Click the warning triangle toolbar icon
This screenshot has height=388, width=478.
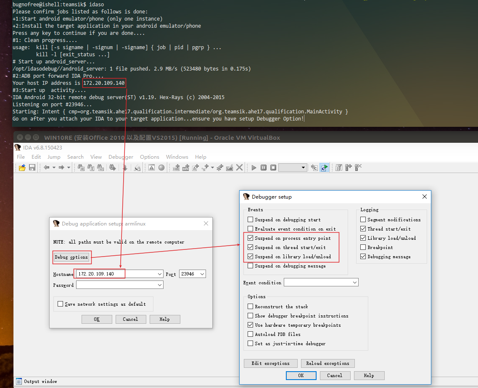point(151,168)
